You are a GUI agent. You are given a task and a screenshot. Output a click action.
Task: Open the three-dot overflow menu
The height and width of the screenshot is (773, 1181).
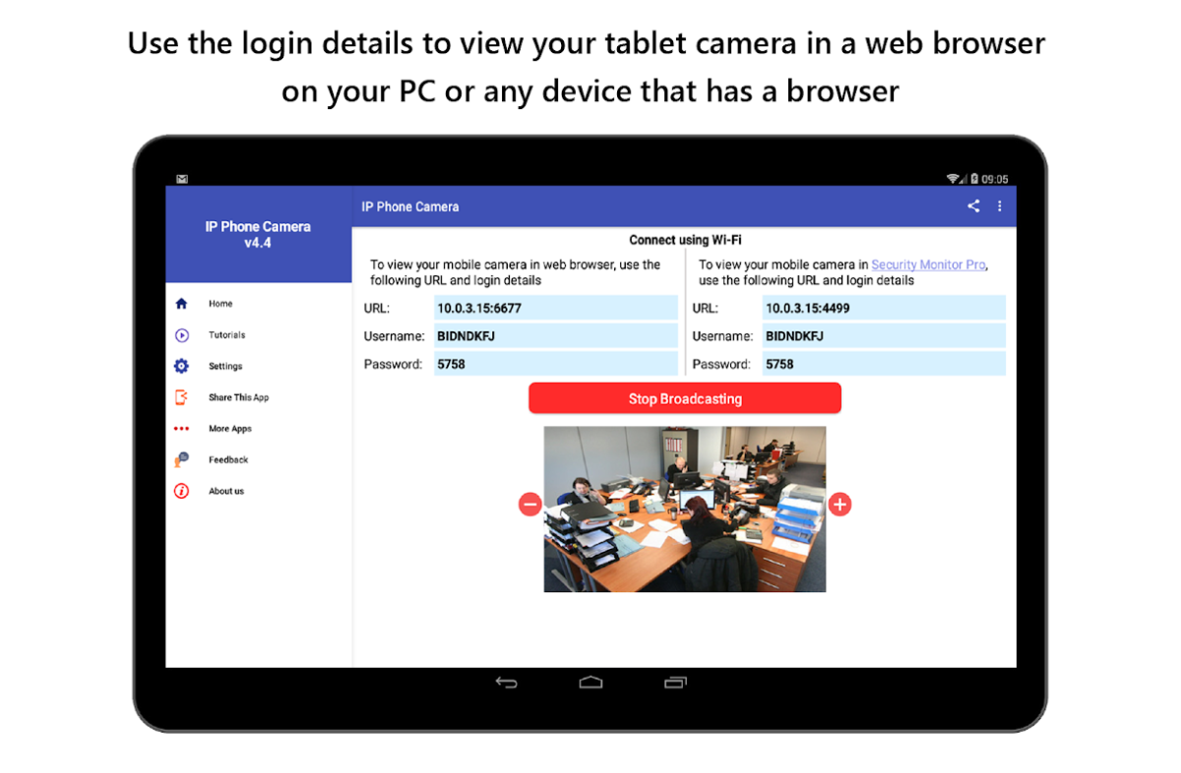coord(1000,207)
